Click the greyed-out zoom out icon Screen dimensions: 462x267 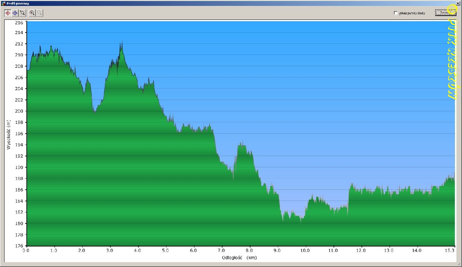40,13
